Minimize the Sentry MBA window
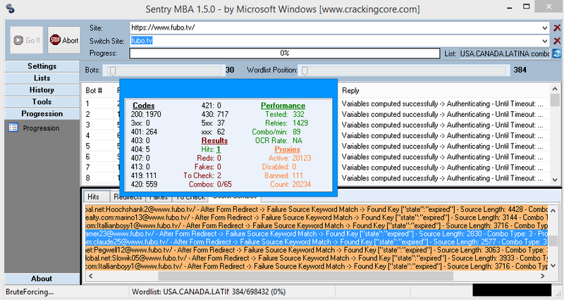This screenshot has height=300, width=564. (x=510, y=7)
